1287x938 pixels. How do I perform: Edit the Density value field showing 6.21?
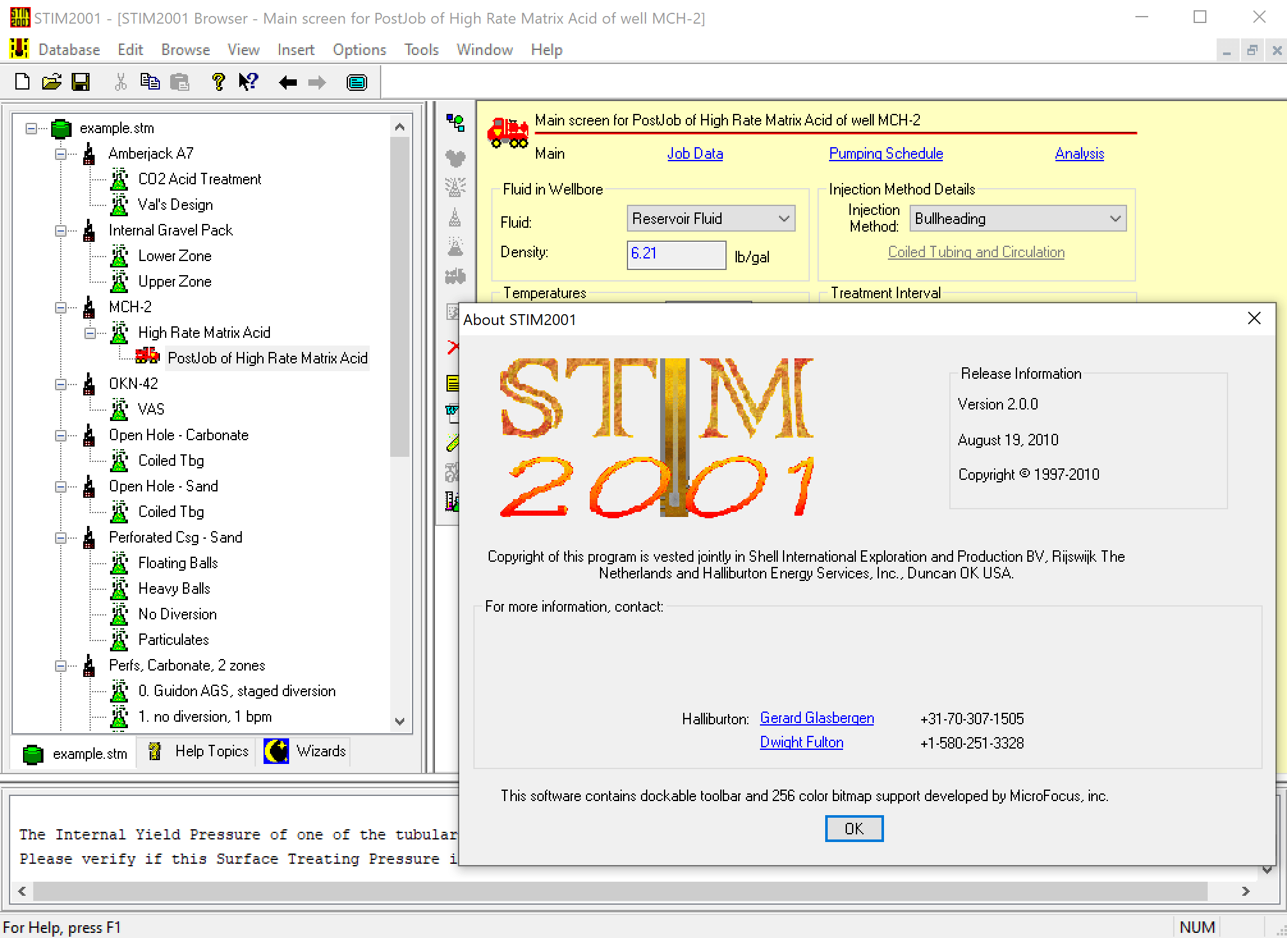(x=676, y=255)
